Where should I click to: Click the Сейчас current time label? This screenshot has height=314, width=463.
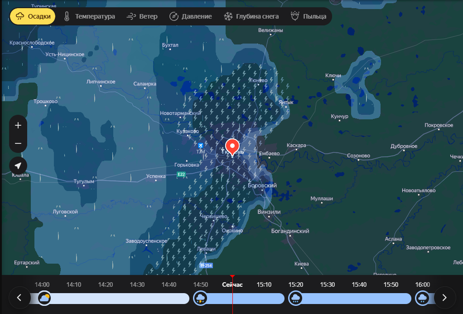click(x=232, y=285)
